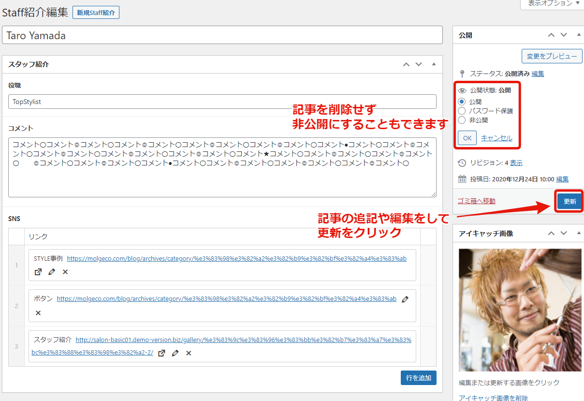Click into the 役職 text field
584x401 pixels.
(x=222, y=102)
